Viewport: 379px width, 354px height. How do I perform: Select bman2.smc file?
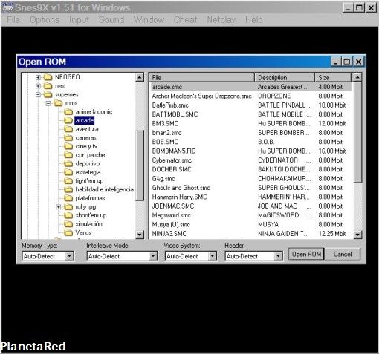250,133
